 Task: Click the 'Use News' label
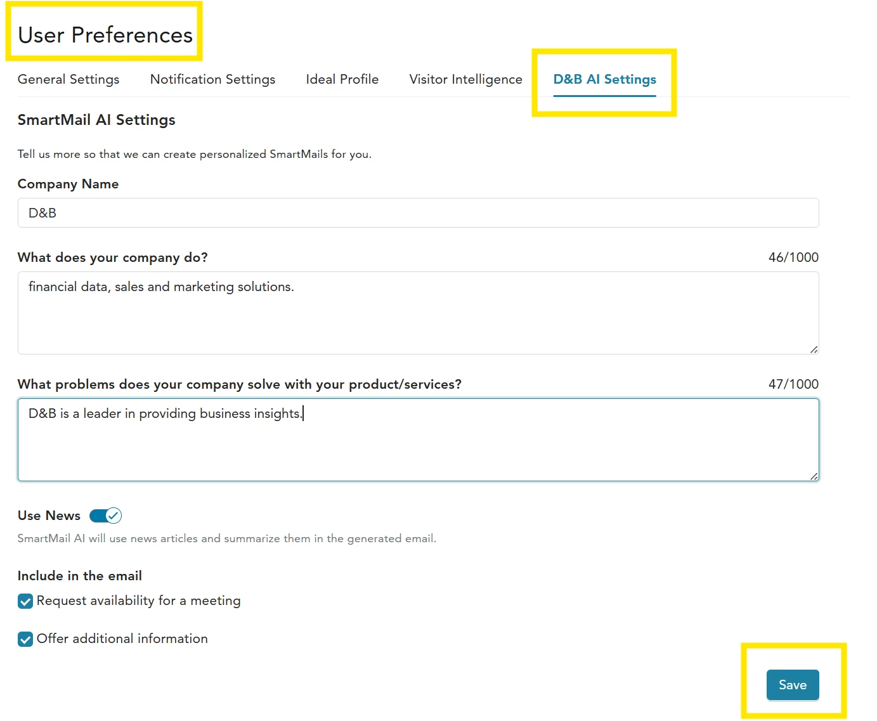click(x=49, y=516)
